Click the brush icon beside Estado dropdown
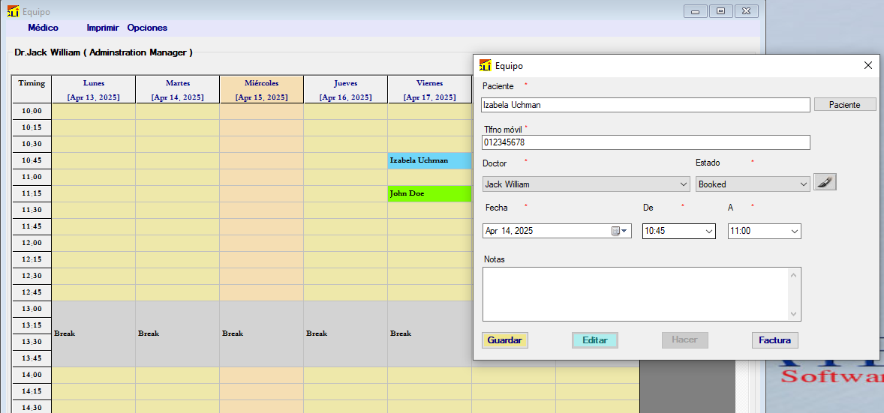The height and width of the screenshot is (413, 884). (x=825, y=182)
